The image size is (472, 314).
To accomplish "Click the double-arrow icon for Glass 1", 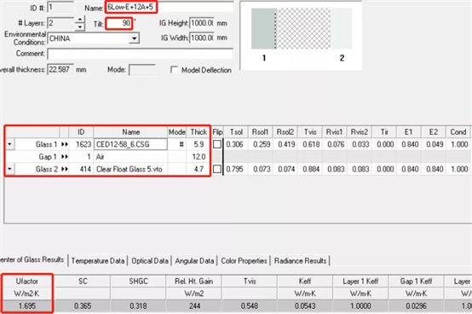I will point(64,144).
